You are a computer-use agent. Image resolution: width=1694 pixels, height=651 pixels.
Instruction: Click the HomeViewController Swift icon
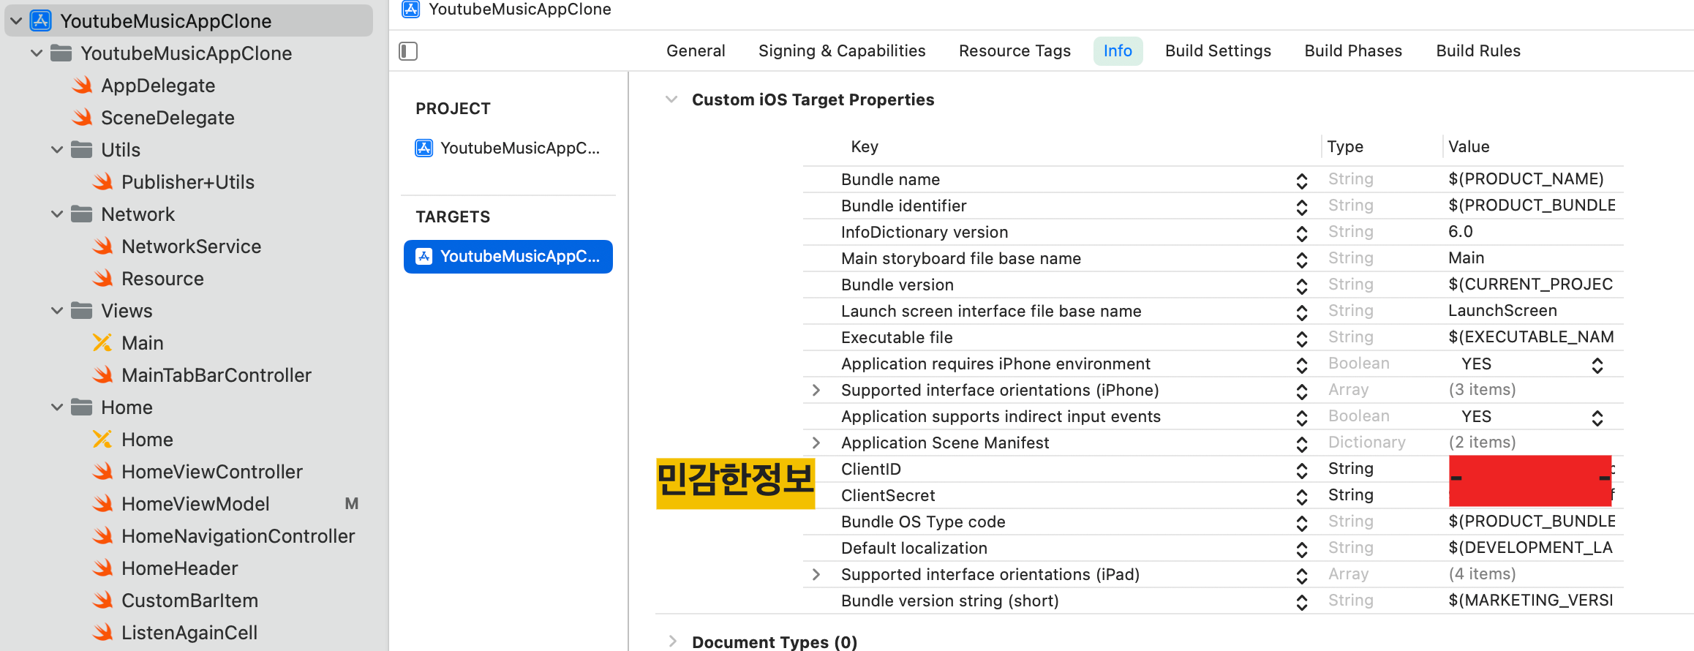(103, 471)
